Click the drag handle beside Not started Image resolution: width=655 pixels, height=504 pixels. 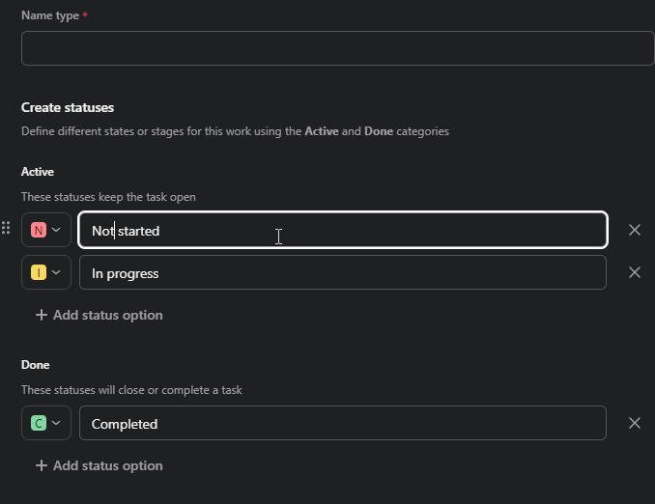pos(6,229)
